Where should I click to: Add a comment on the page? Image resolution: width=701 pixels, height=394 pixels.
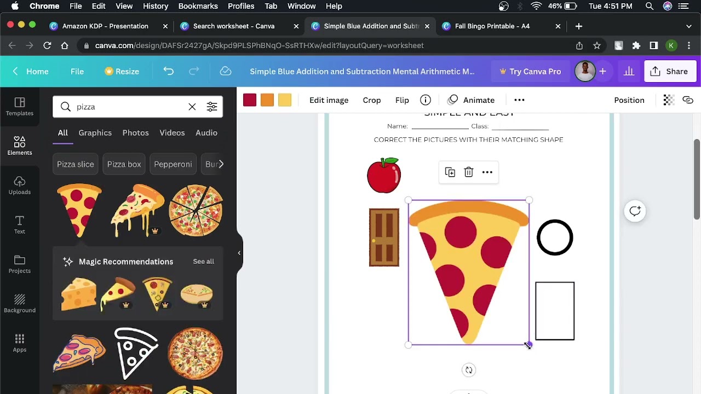tap(635, 211)
